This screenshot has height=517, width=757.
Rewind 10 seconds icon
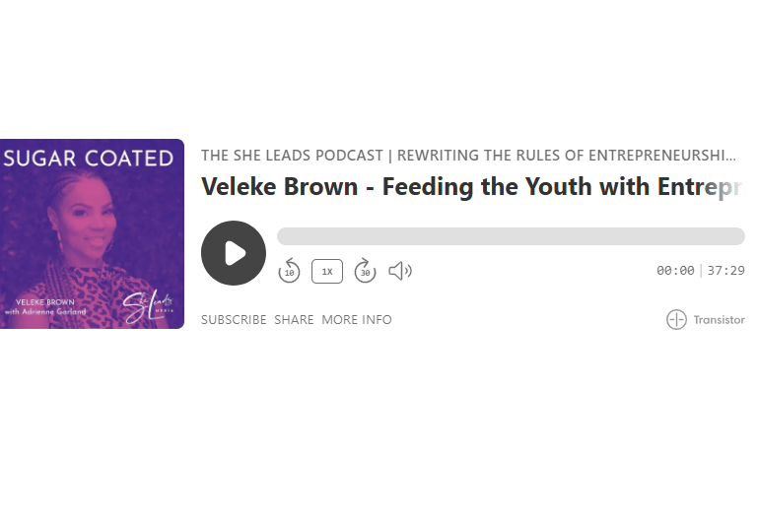289,271
